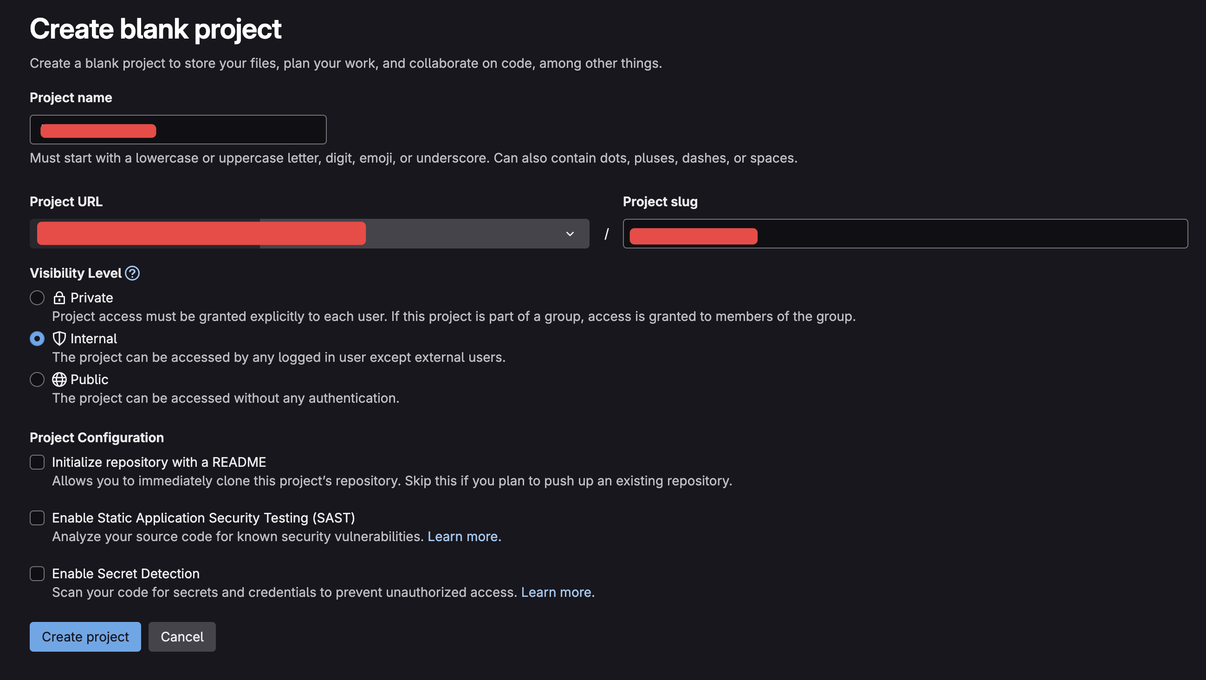
Task: Check the Enable Secret Detection box
Action: [x=37, y=574]
